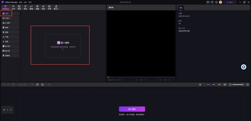Viewport: 251px width, 121px height.
Task: Toggle the track eye visibility icon
Action: [x=7, y=110]
